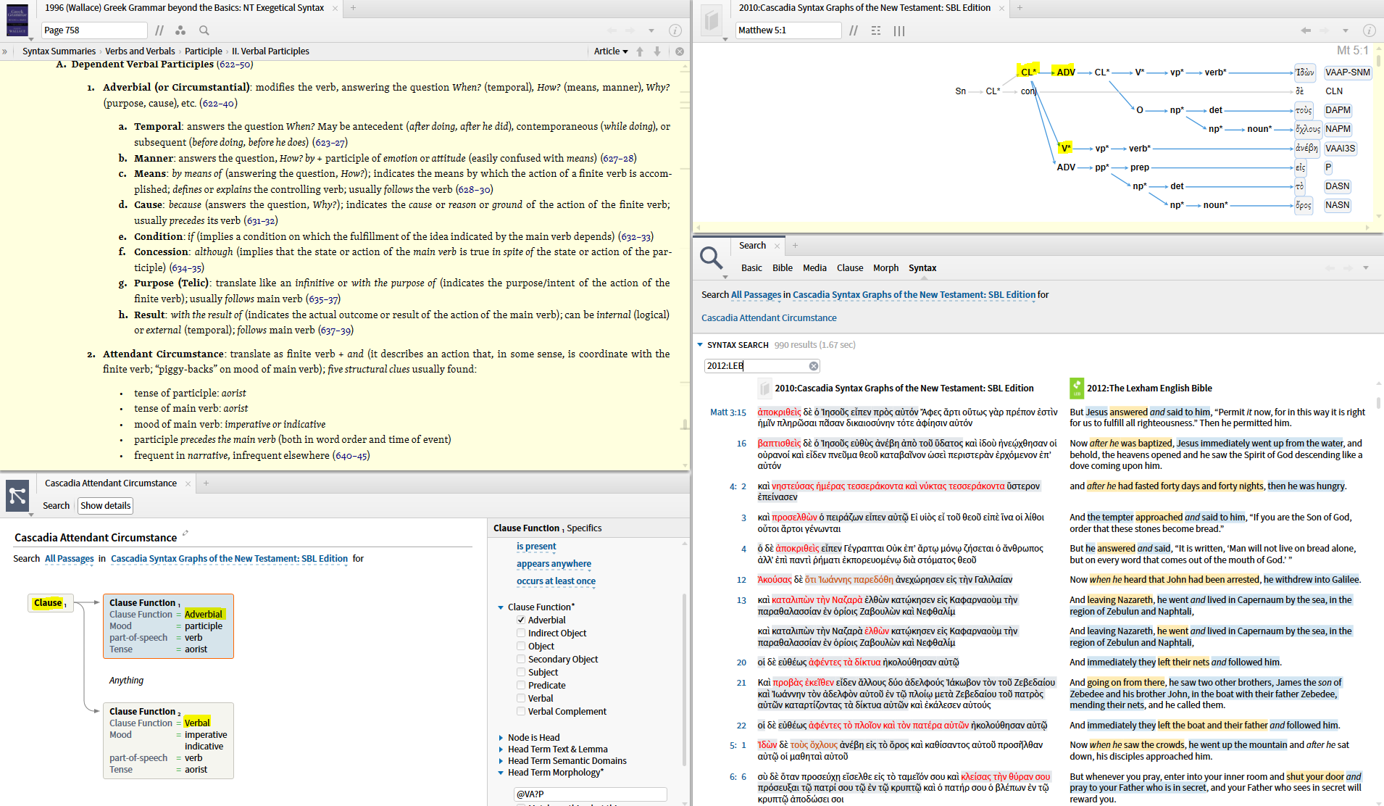Expand Head Term Semantic Domains section
The image size is (1384, 806).
pos(501,761)
